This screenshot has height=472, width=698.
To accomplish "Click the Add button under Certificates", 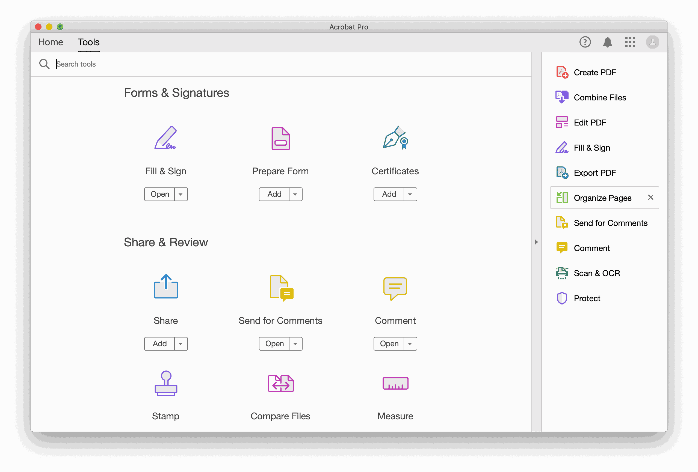I will click(388, 194).
